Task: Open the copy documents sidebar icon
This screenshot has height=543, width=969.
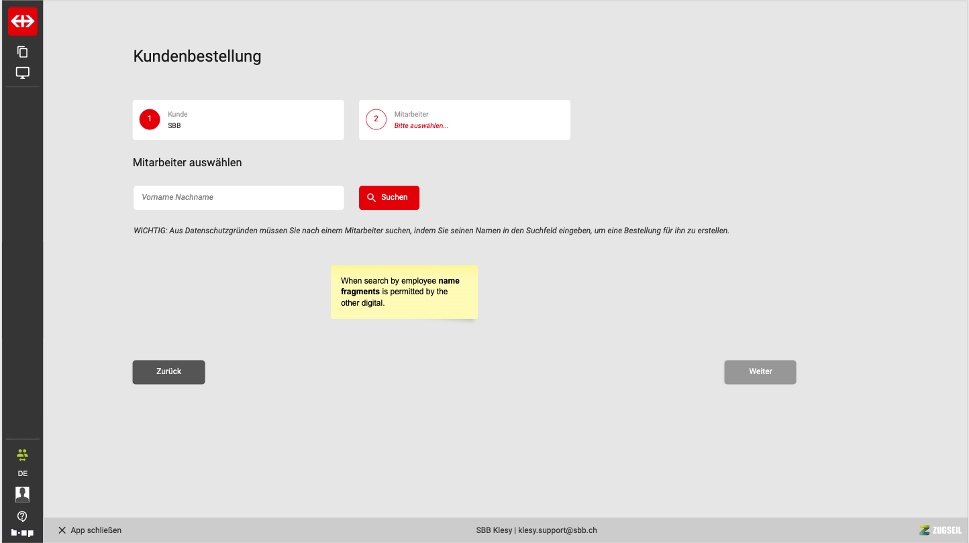Action: click(22, 52)
